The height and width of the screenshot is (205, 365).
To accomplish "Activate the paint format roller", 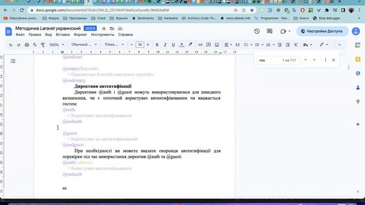I will point(43,44).
